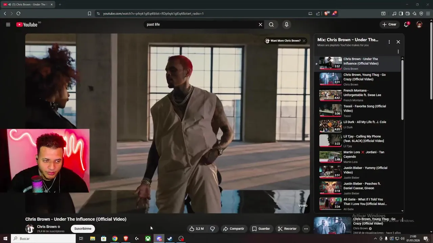Open Steam from the taskbar
Screen dimensions: 433x243
(170, 239)
